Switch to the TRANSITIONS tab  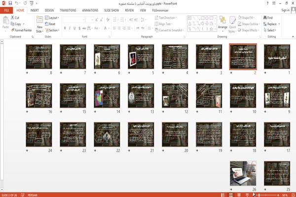pos(68,10)
